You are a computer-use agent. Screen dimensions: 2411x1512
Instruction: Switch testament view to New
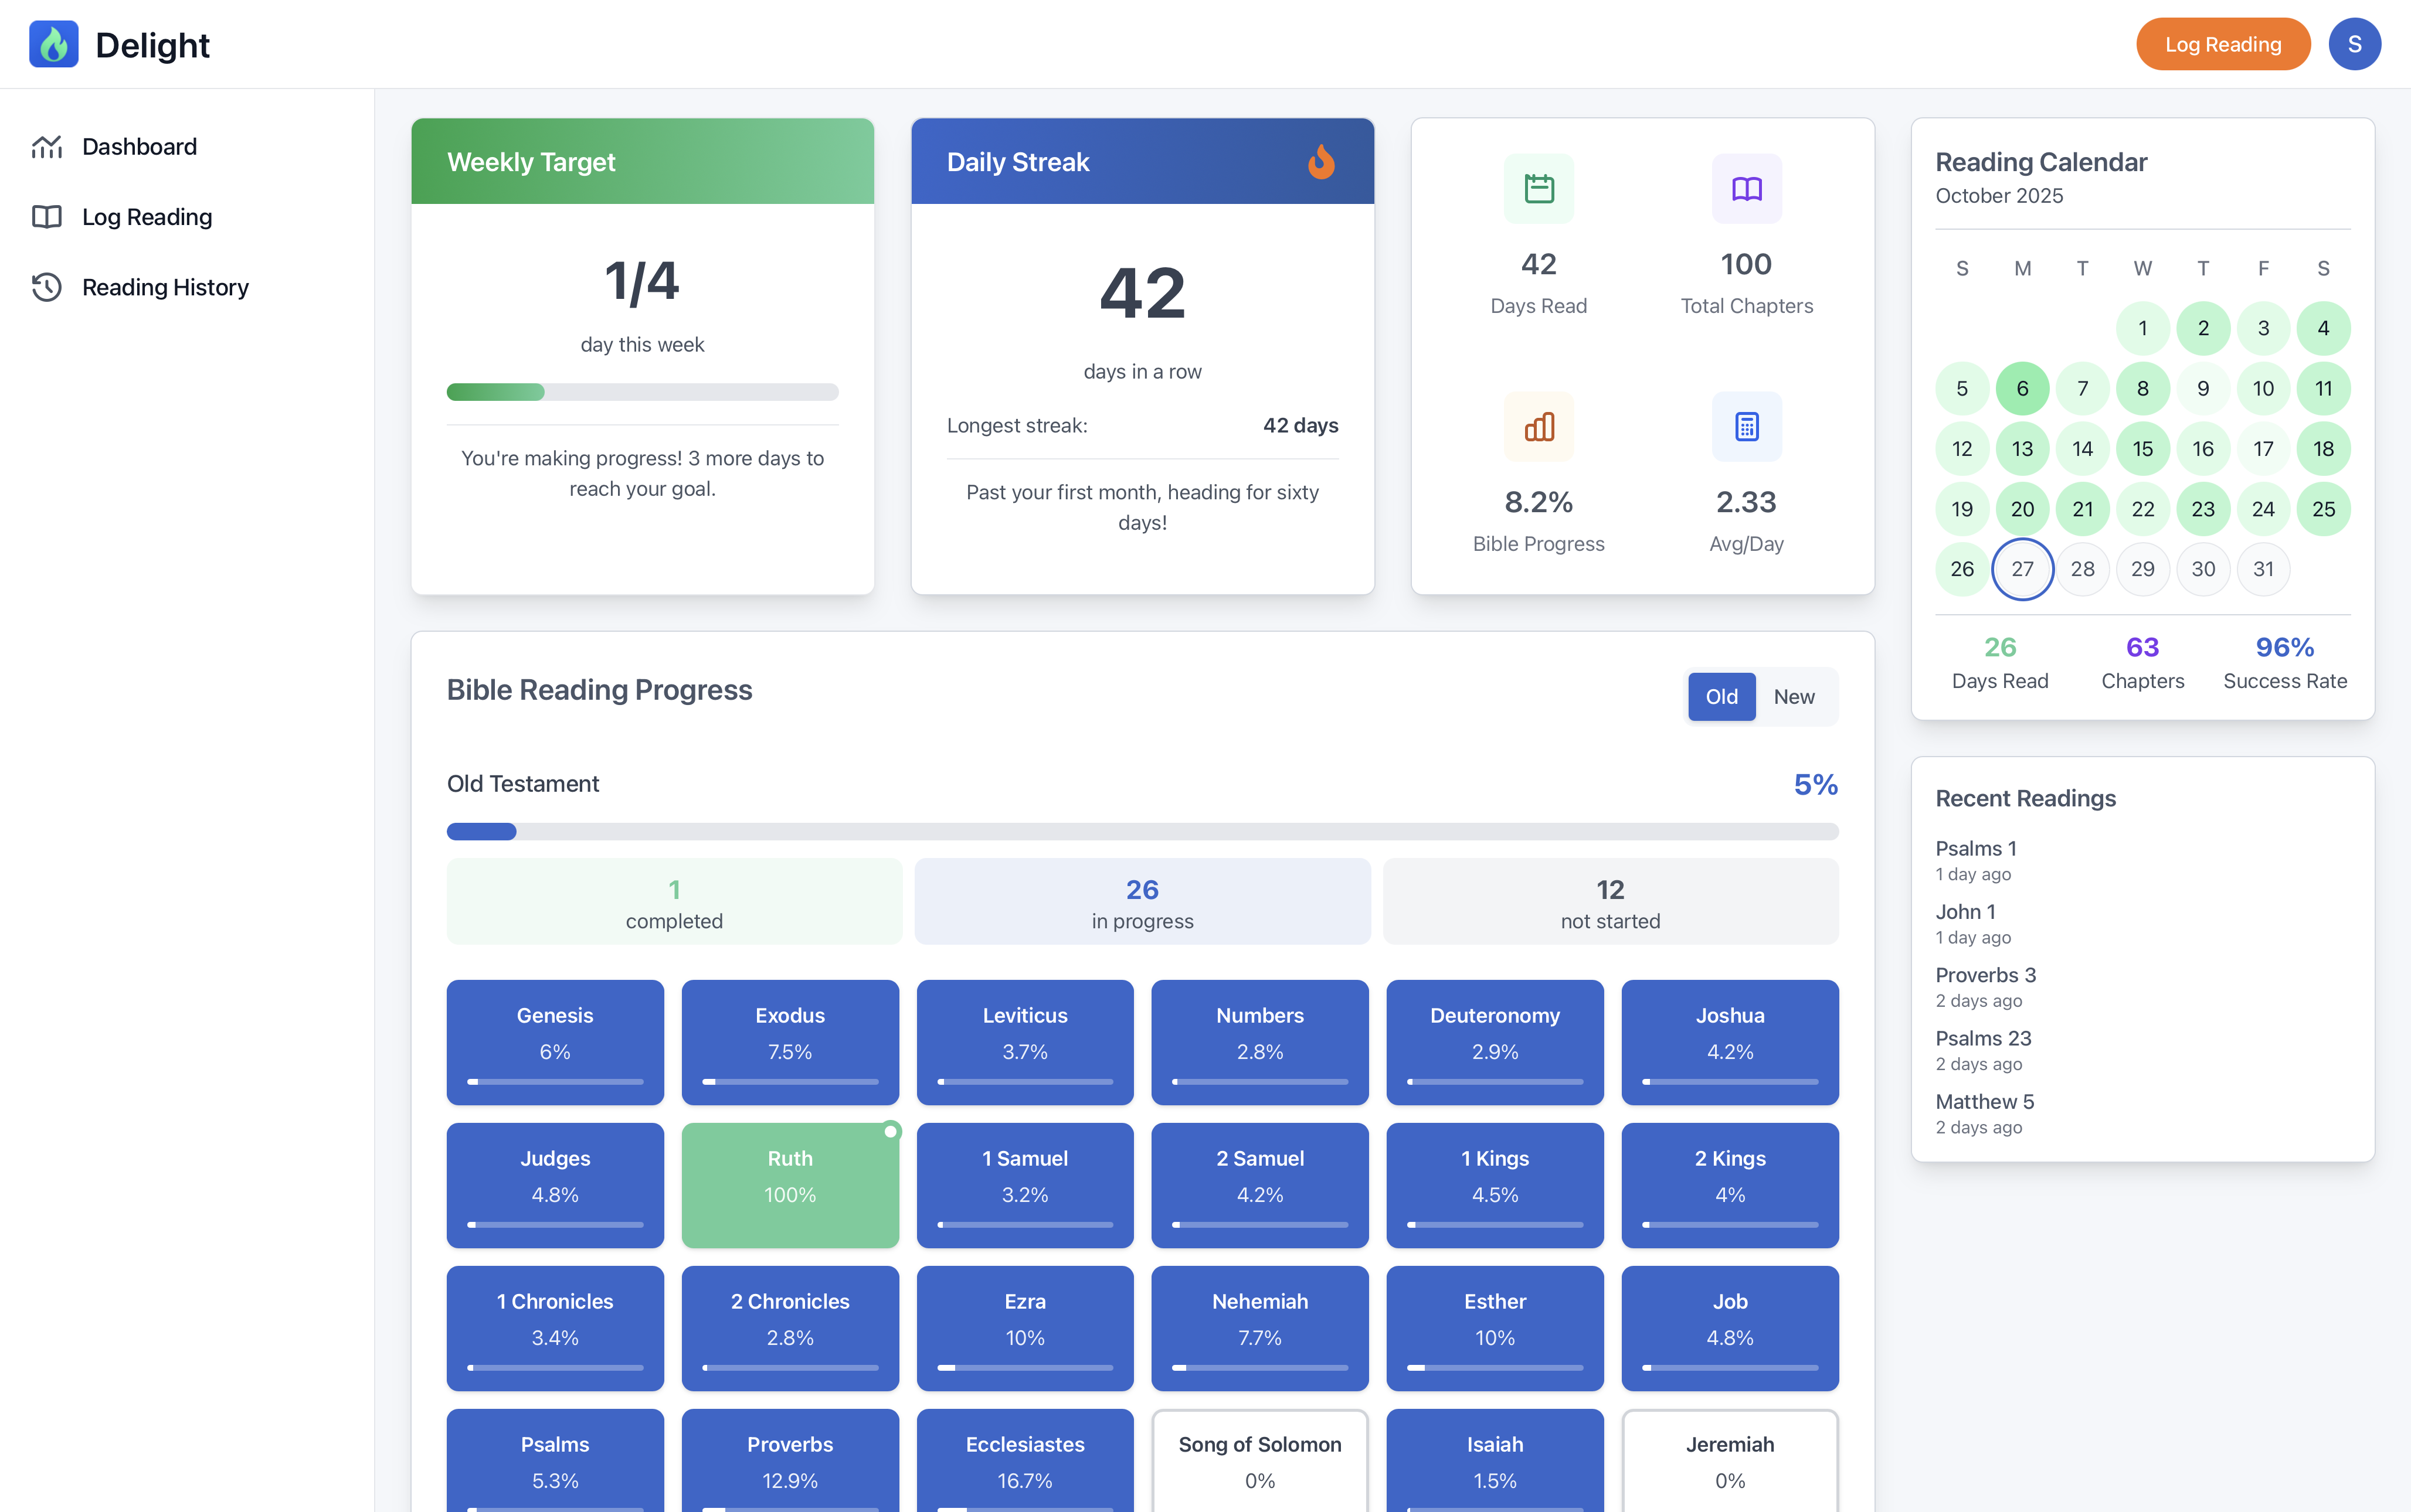[1795, 696]
